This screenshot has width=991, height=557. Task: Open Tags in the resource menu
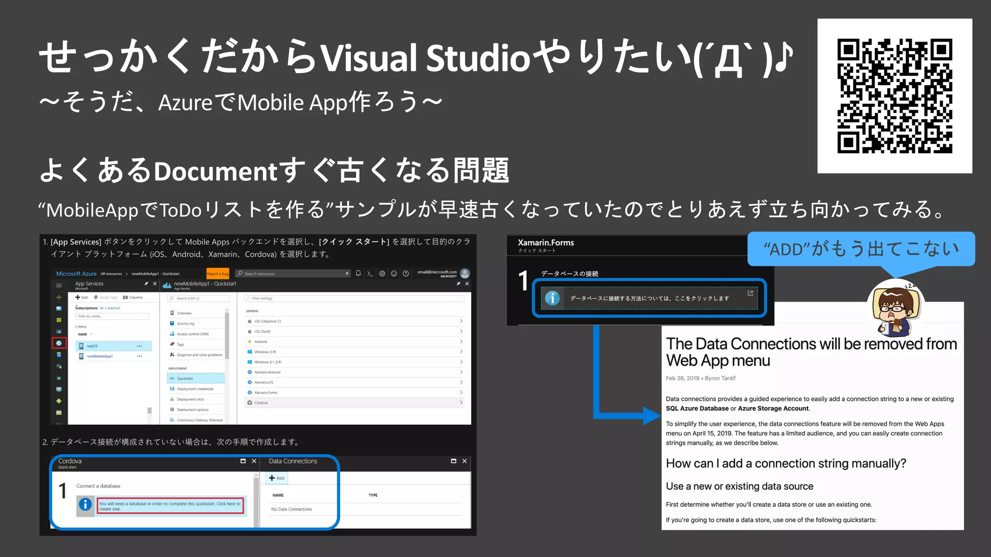[196, 344]
